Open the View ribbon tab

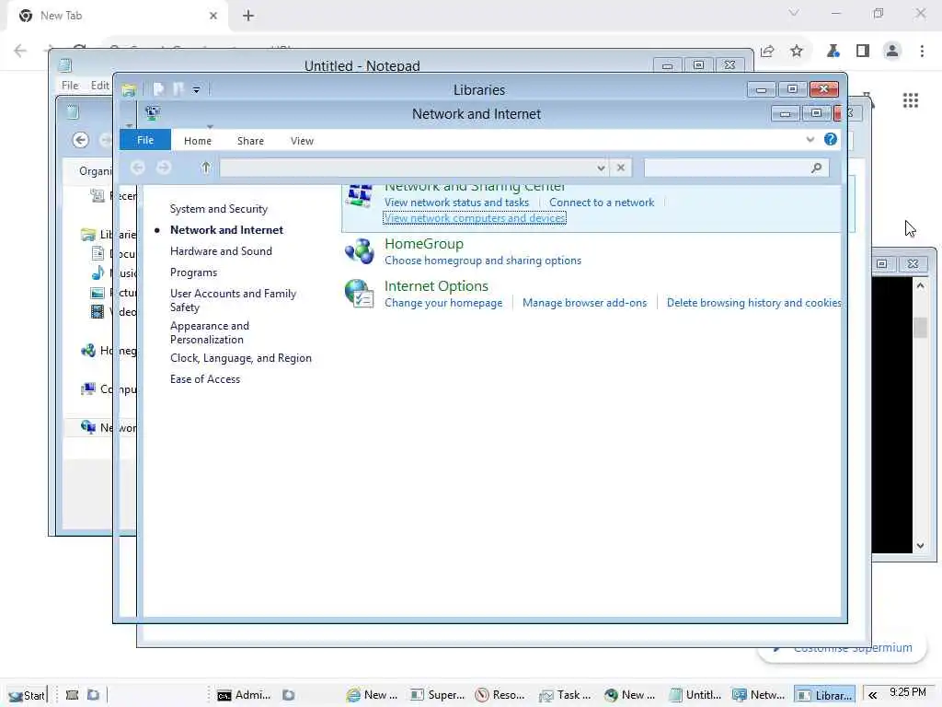[x=302, y=141]
